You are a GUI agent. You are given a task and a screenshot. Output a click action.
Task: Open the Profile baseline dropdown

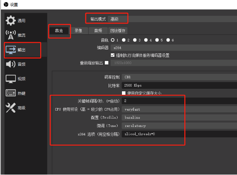(179, 117)
